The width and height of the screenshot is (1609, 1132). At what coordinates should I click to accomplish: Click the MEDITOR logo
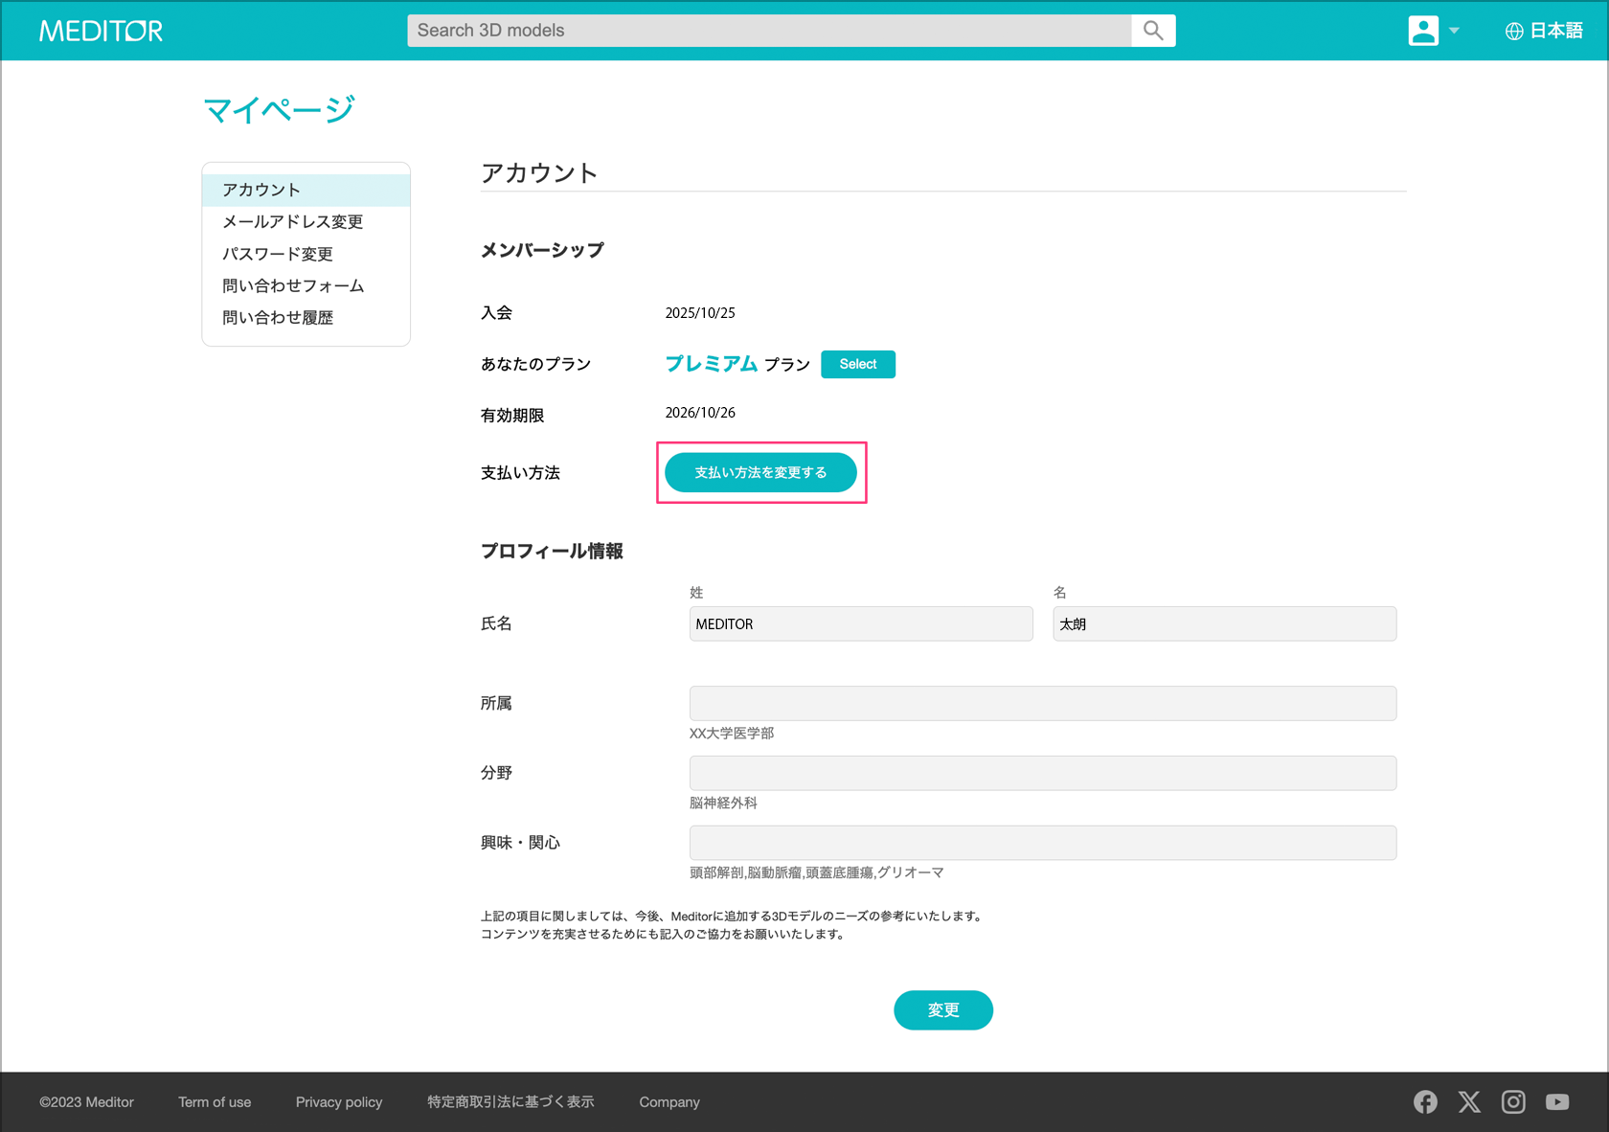tap(101, 31)
